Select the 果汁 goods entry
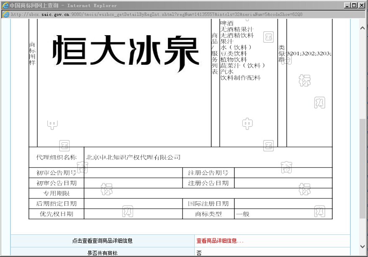This screenshot has width=368, height=257. tap(227, 41)
